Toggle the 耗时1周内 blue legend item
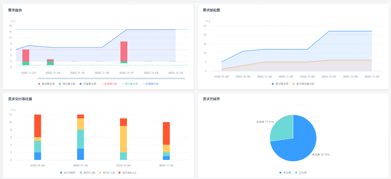The image size is (391, 179). pyautogui.click(x=68, y=173)
